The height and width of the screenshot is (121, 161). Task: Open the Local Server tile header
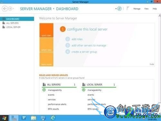(99, 85)
